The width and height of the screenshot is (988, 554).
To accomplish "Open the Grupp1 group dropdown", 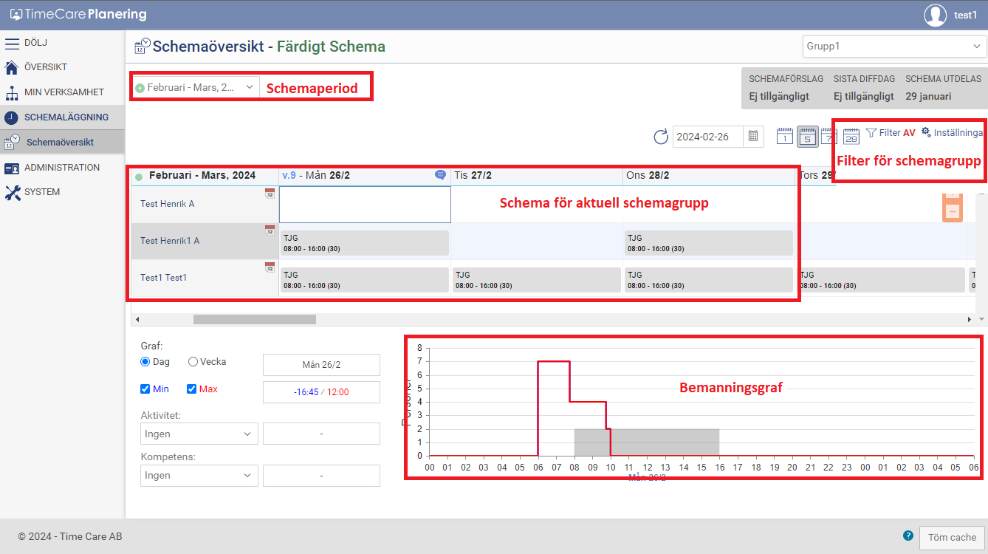I will coord(894,47).
